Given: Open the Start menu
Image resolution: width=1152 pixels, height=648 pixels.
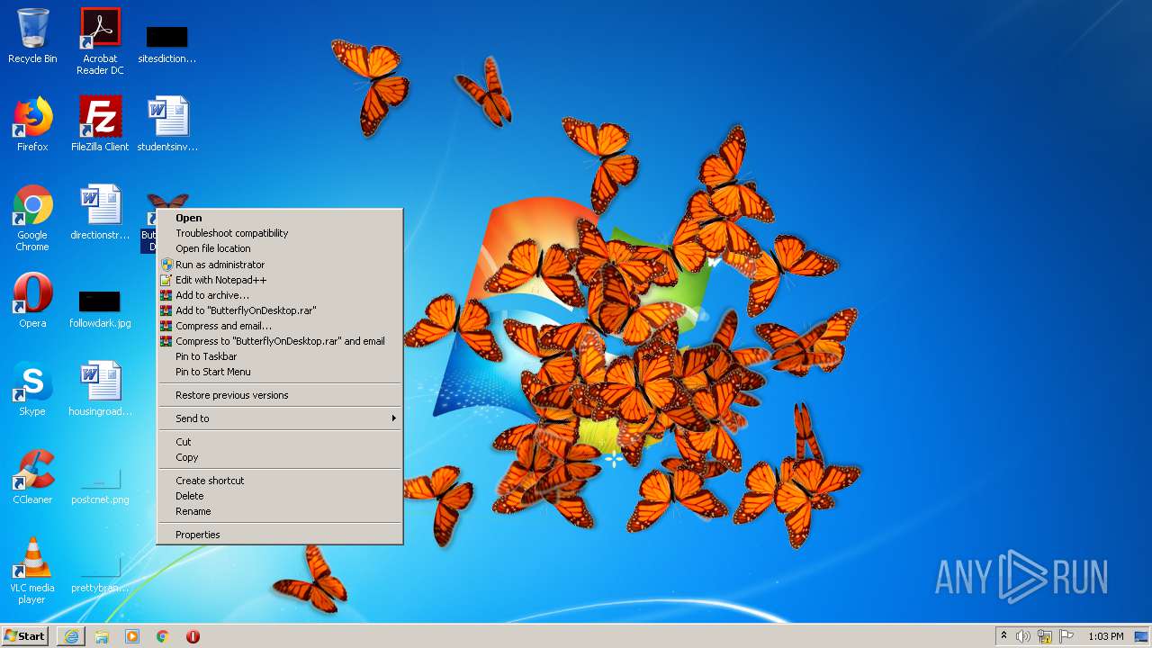Looking at the screenshot, I should [25, 636].
